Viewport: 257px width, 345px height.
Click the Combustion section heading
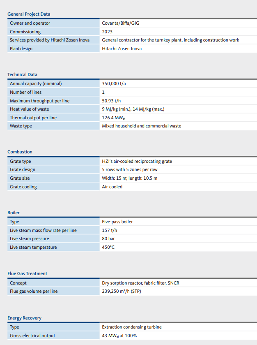[20, 152]
